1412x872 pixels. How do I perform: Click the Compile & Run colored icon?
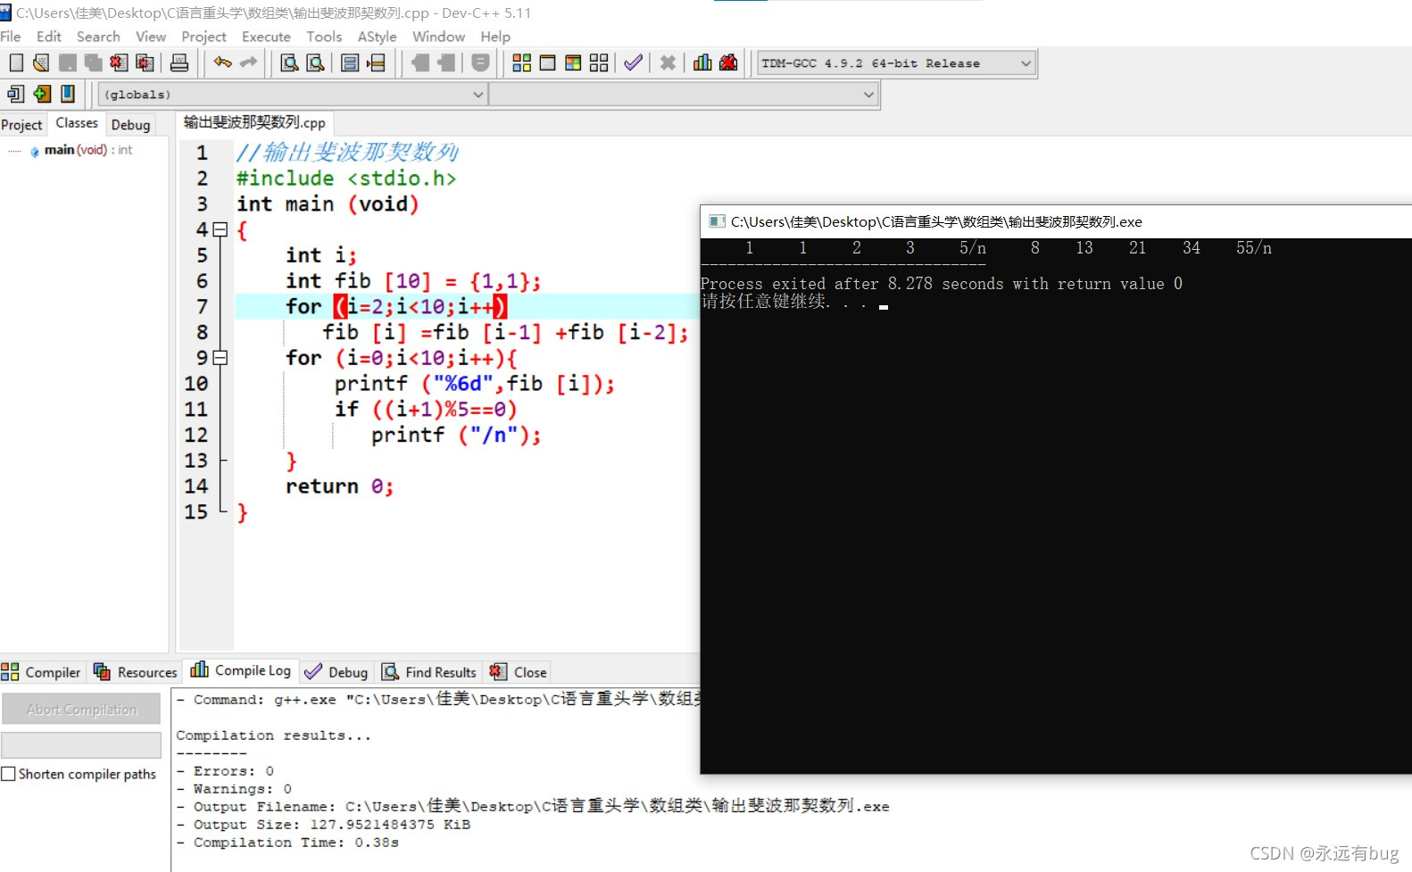point(574,62)
